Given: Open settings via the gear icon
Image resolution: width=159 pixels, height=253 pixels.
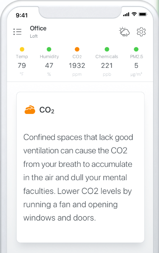Looking at the screenshot, I should [x=141, y=32].
